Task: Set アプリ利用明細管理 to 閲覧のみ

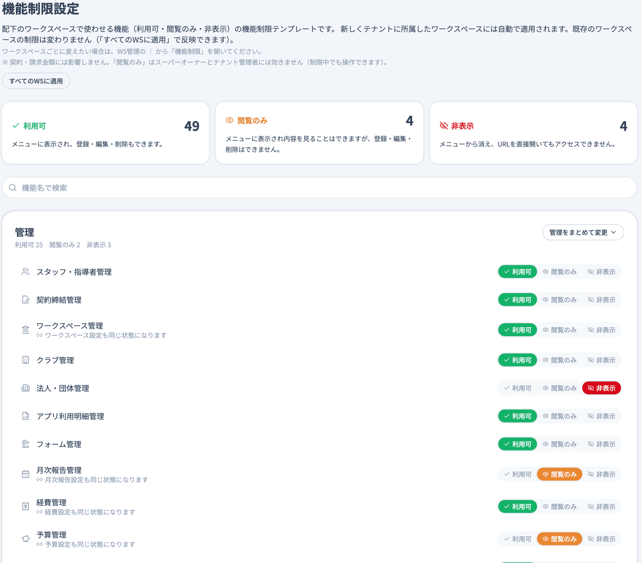Action: [x=560, y=416]
